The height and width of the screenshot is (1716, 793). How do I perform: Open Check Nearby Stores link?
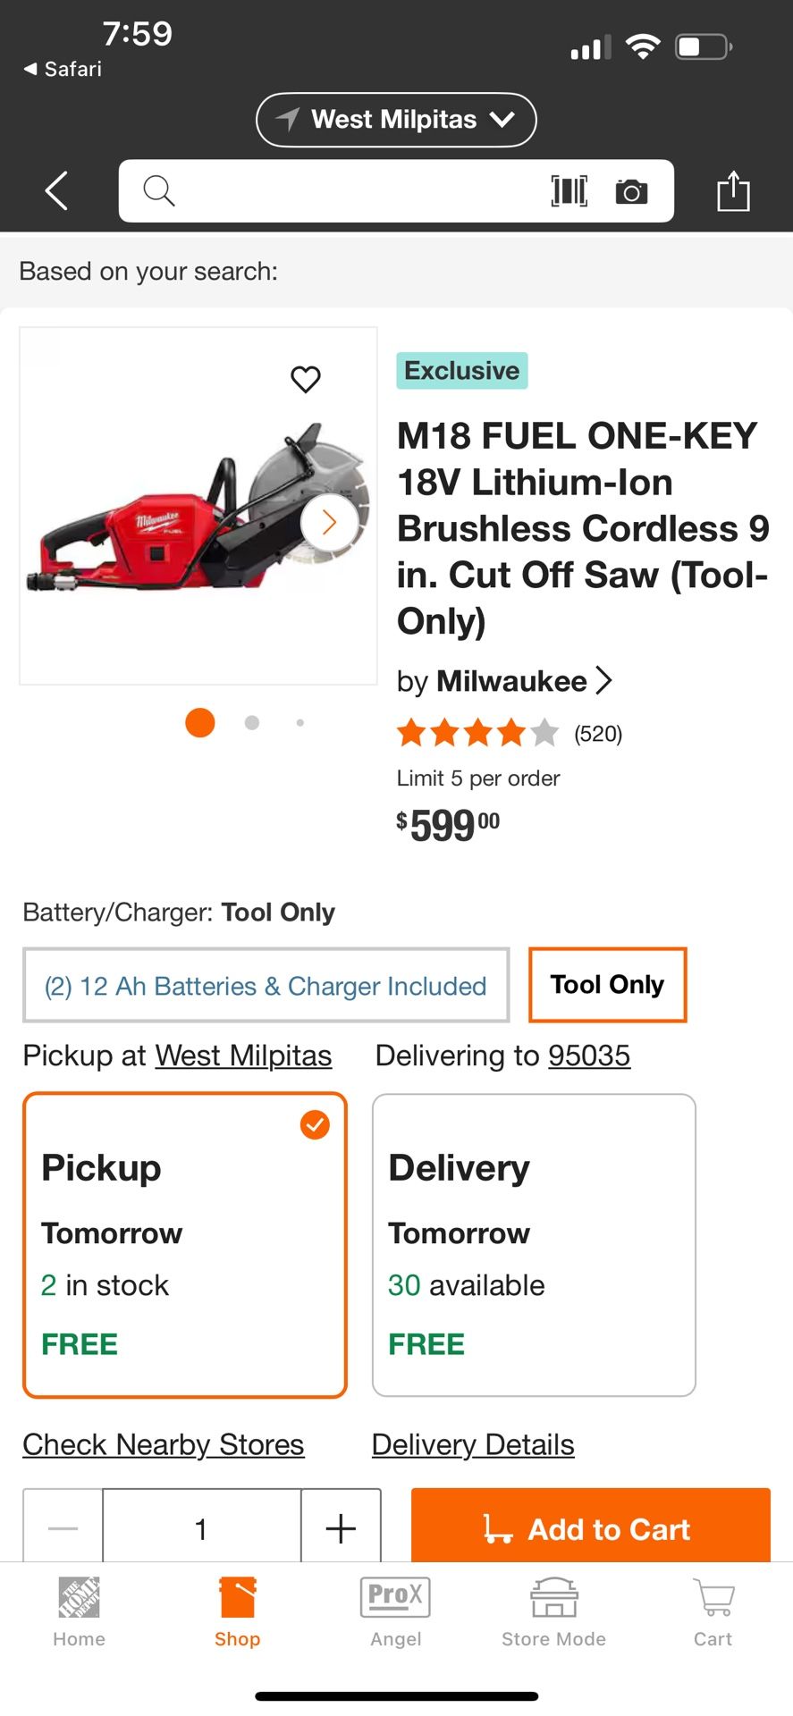tap(164, 1444)
